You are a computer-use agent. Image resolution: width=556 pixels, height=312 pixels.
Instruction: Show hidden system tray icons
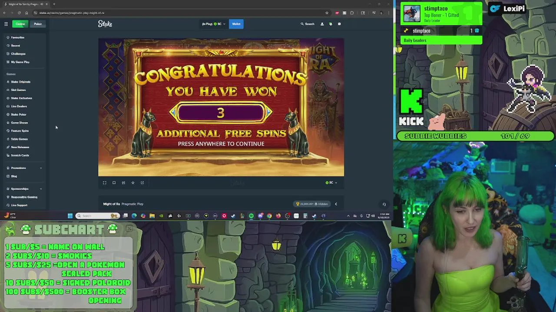click(x=348, y=216)
